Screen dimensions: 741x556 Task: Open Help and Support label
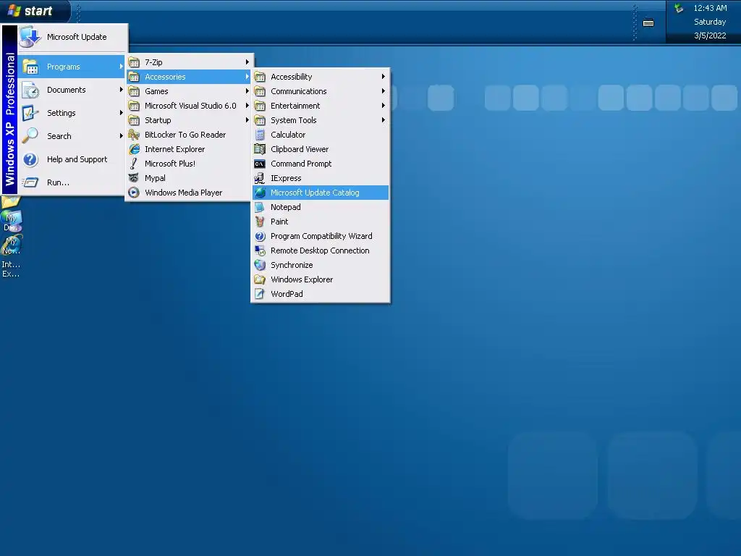[77, 159]
